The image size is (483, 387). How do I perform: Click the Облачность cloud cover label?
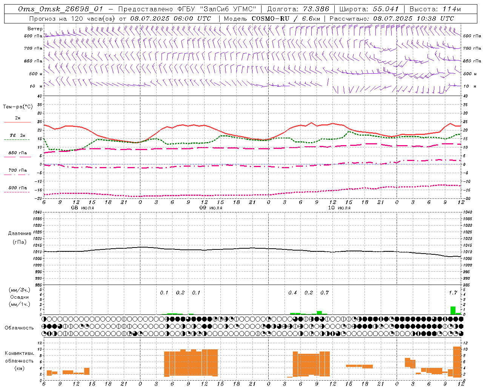(19, 328)
